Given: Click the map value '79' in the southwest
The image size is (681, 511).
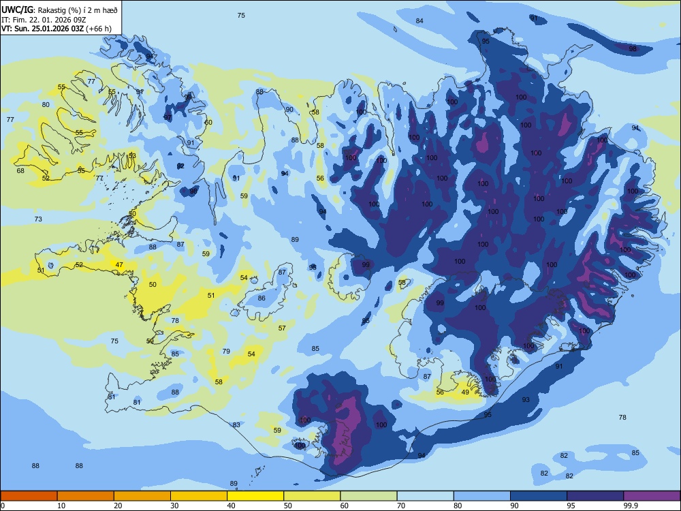Looking at the screenshot, I should (226, 351).
